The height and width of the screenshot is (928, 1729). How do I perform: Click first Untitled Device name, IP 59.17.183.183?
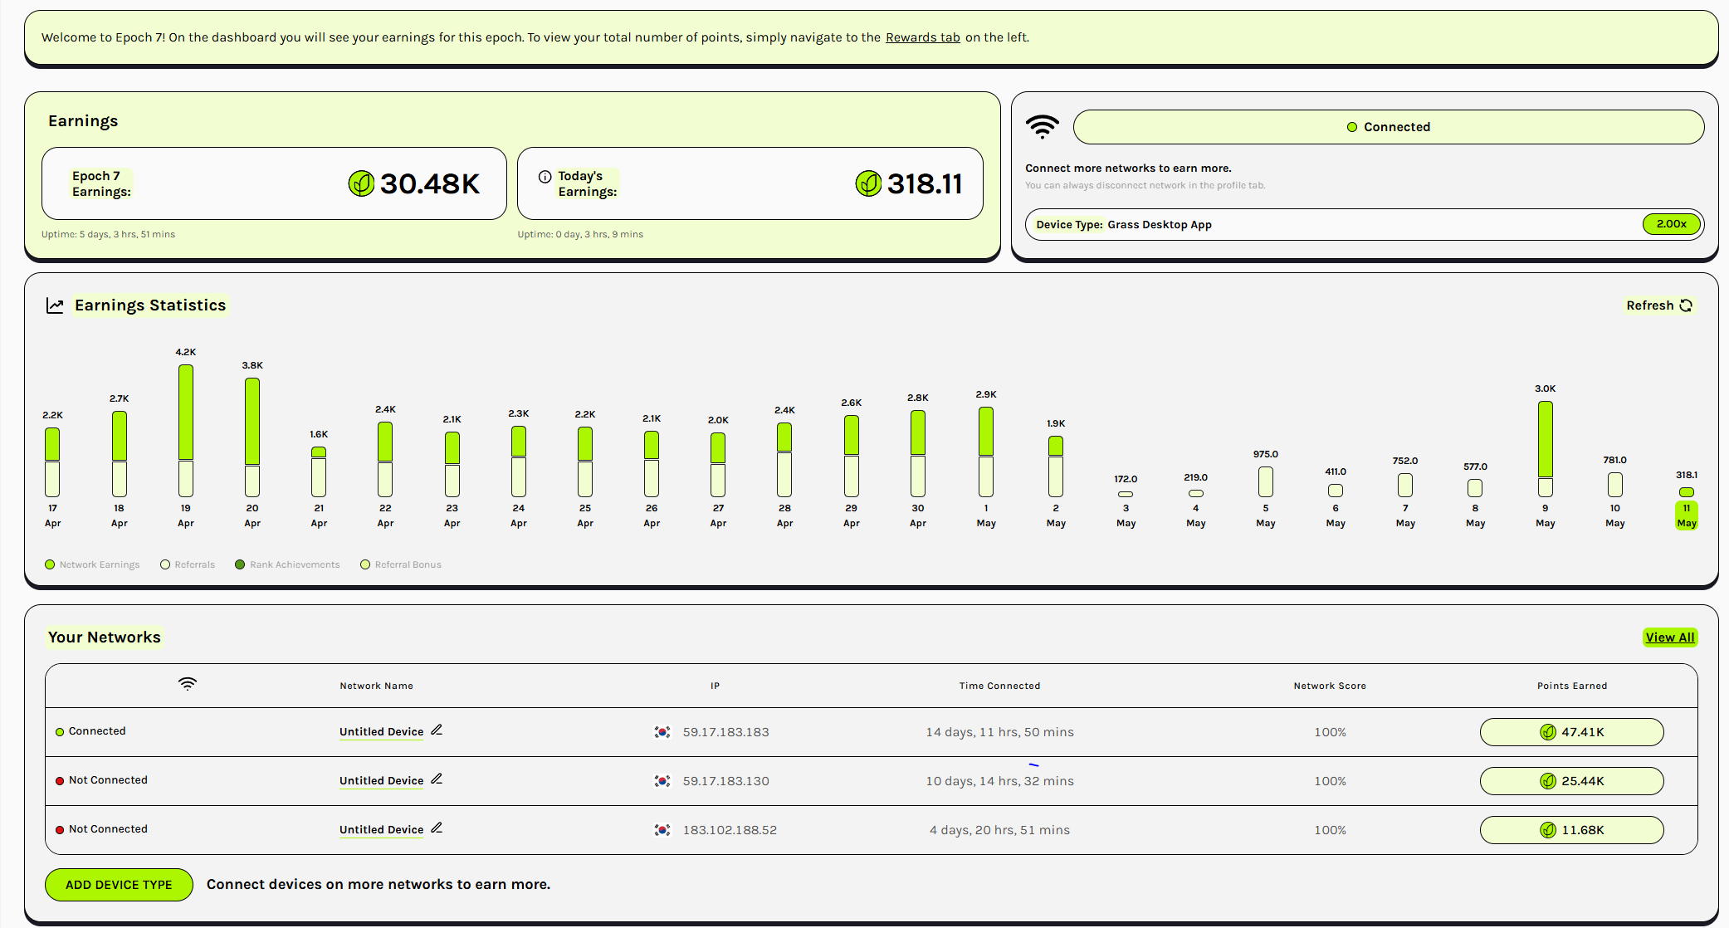[381, 732]
